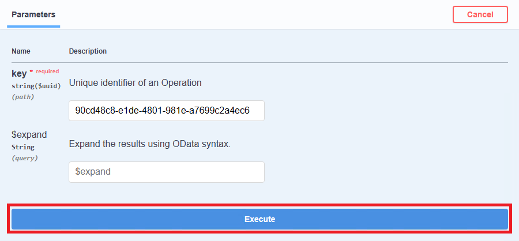Image resolution: width=519 pixels, height=241 pixels.
Task: Click the $expand parameter name label
Action: tap(29, 134)
